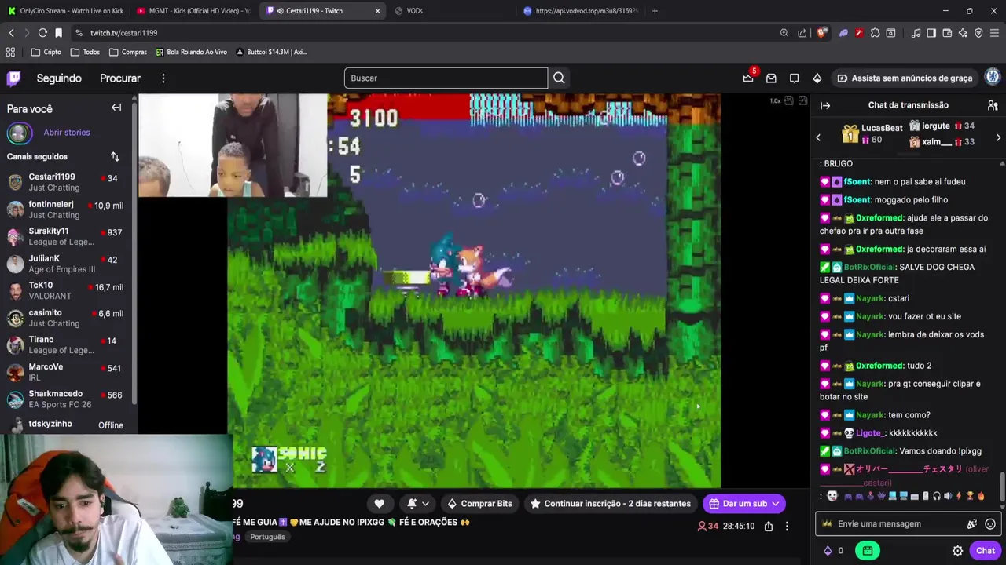
Task: Open stream options three-dot menu below video
Action: tap(787, 526)
